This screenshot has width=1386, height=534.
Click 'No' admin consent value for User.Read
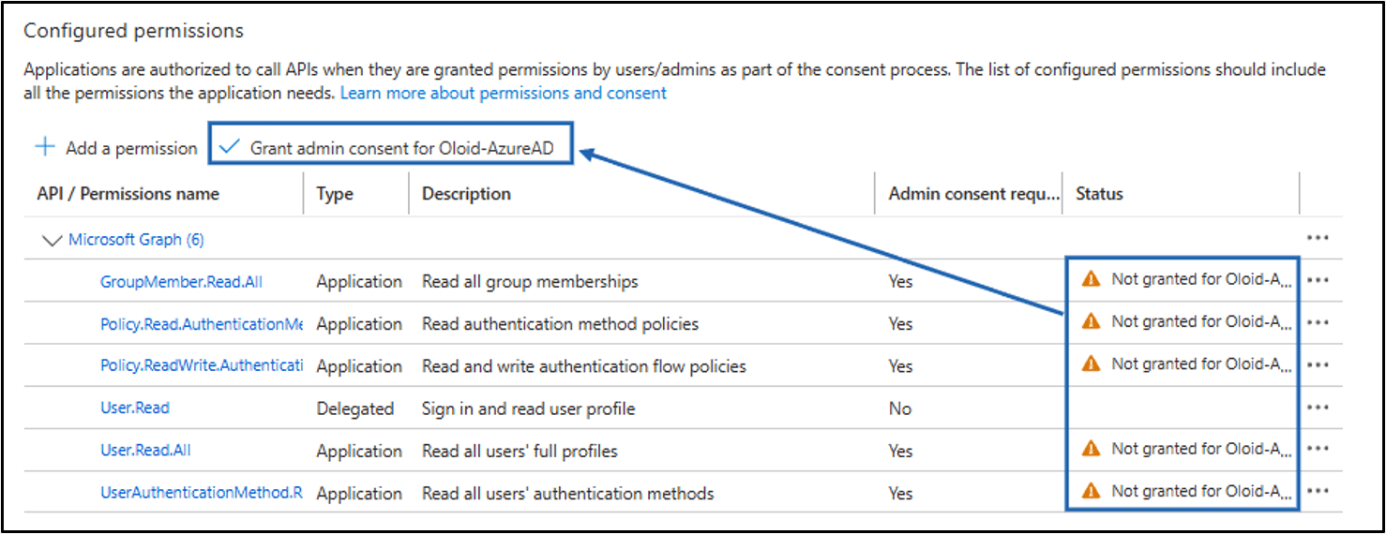click(899, 408)
